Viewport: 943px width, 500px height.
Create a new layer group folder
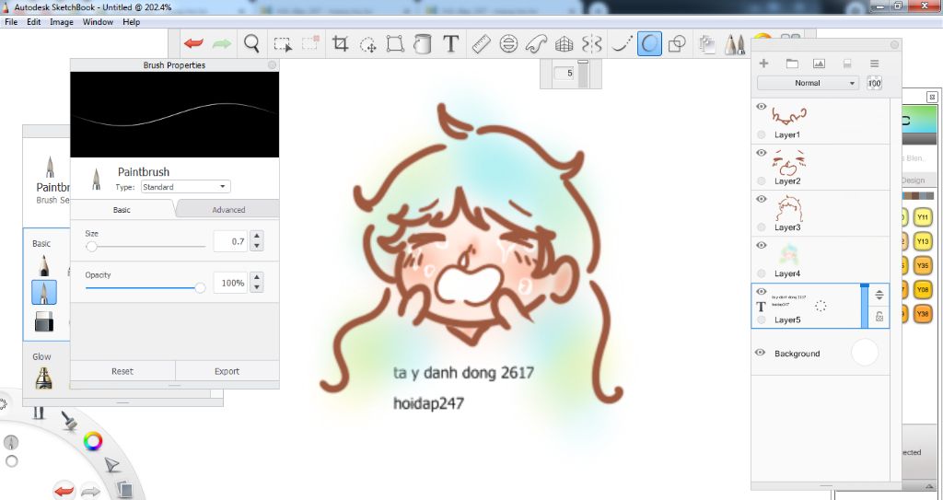click(792, 64)
